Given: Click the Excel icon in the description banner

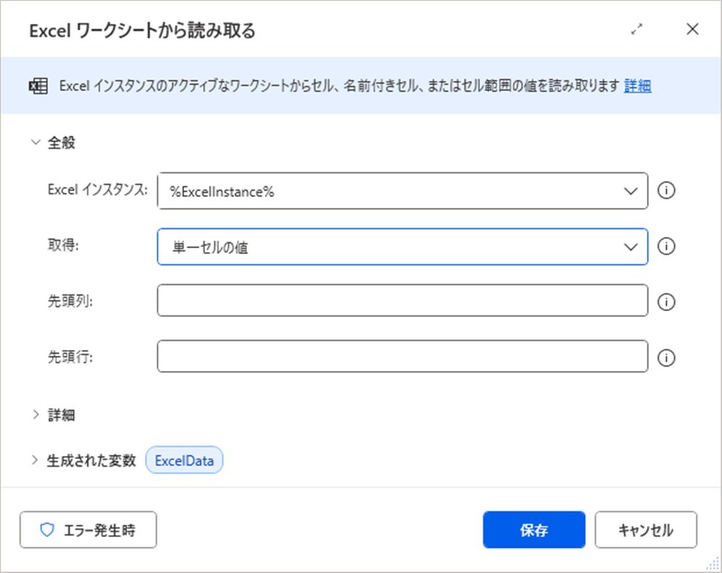Looking at the screenshot, I should 38,86.
